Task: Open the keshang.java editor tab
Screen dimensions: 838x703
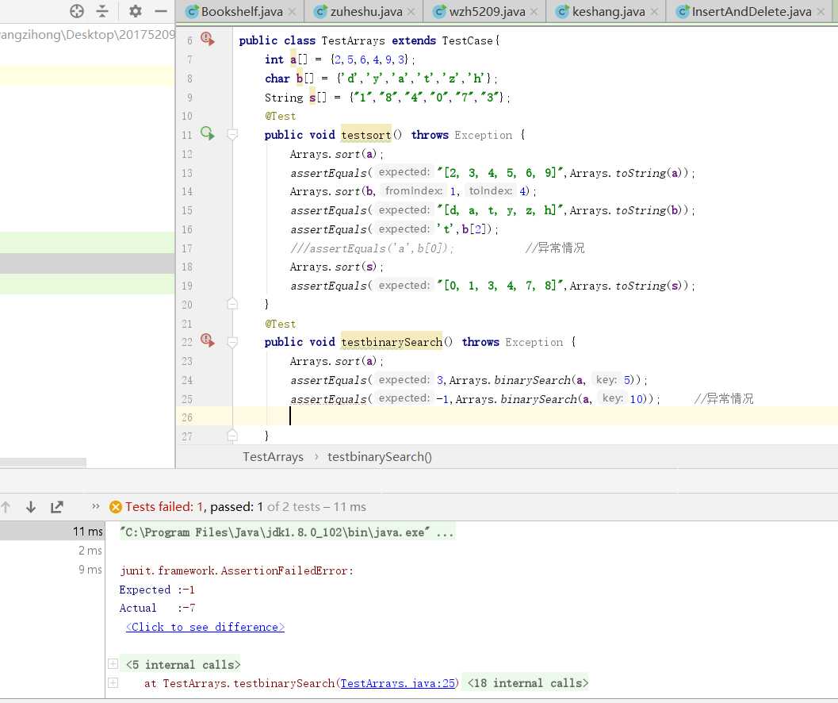Action: point(607,12)
